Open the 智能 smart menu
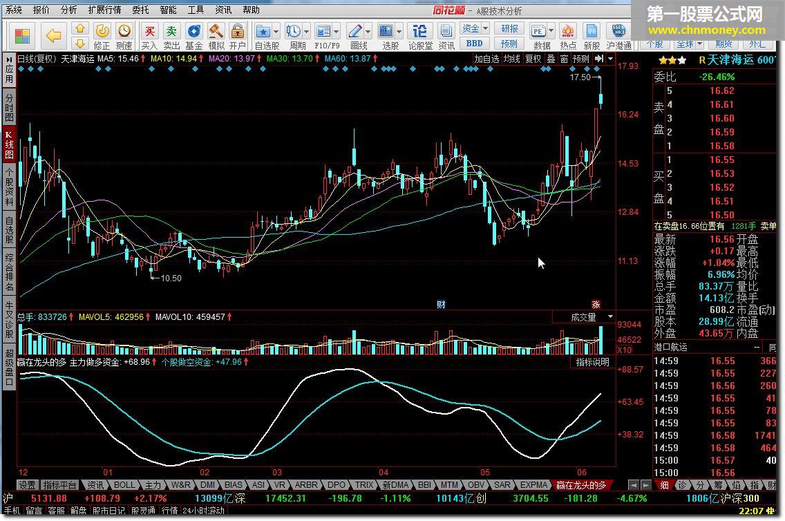This screenshot has width=785, height=521. [x=168, y=10]
